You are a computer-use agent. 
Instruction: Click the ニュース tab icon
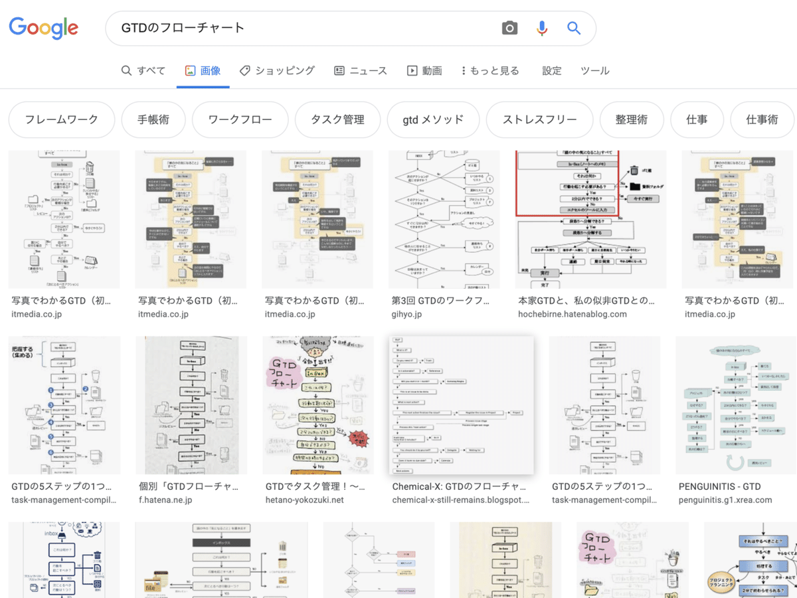click(341, 70)
